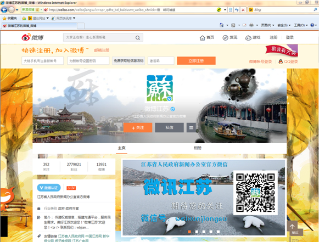
Task: Switch to the 相册 album tab
Action: click(197, 148)
